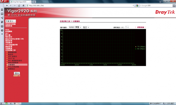Open the WAN menu in sidebar
The image size is (176, 105).
pos(7,30)
